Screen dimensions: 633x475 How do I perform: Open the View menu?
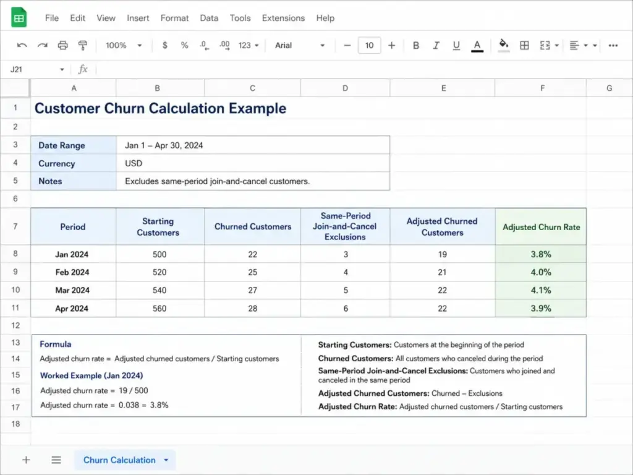coord(106,18)
